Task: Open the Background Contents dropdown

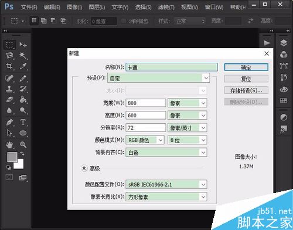Action: (x=166, y=153)
